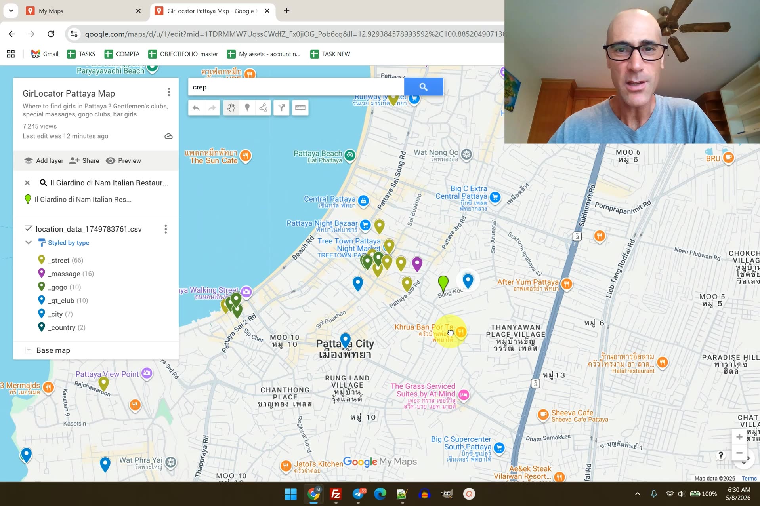Image resolution: width=760 pixels, height=506 pixels.
Task: Select the Draw a line tool
Action: pyautogui.click(x=263, y=108)
